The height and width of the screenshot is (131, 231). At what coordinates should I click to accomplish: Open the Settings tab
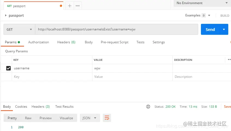pos(159,42)
